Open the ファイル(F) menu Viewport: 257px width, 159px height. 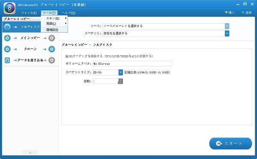29,13
